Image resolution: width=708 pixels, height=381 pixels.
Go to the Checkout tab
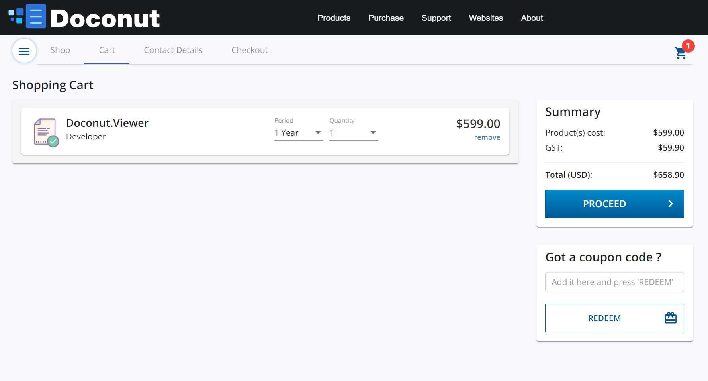(x=250, y=50)
